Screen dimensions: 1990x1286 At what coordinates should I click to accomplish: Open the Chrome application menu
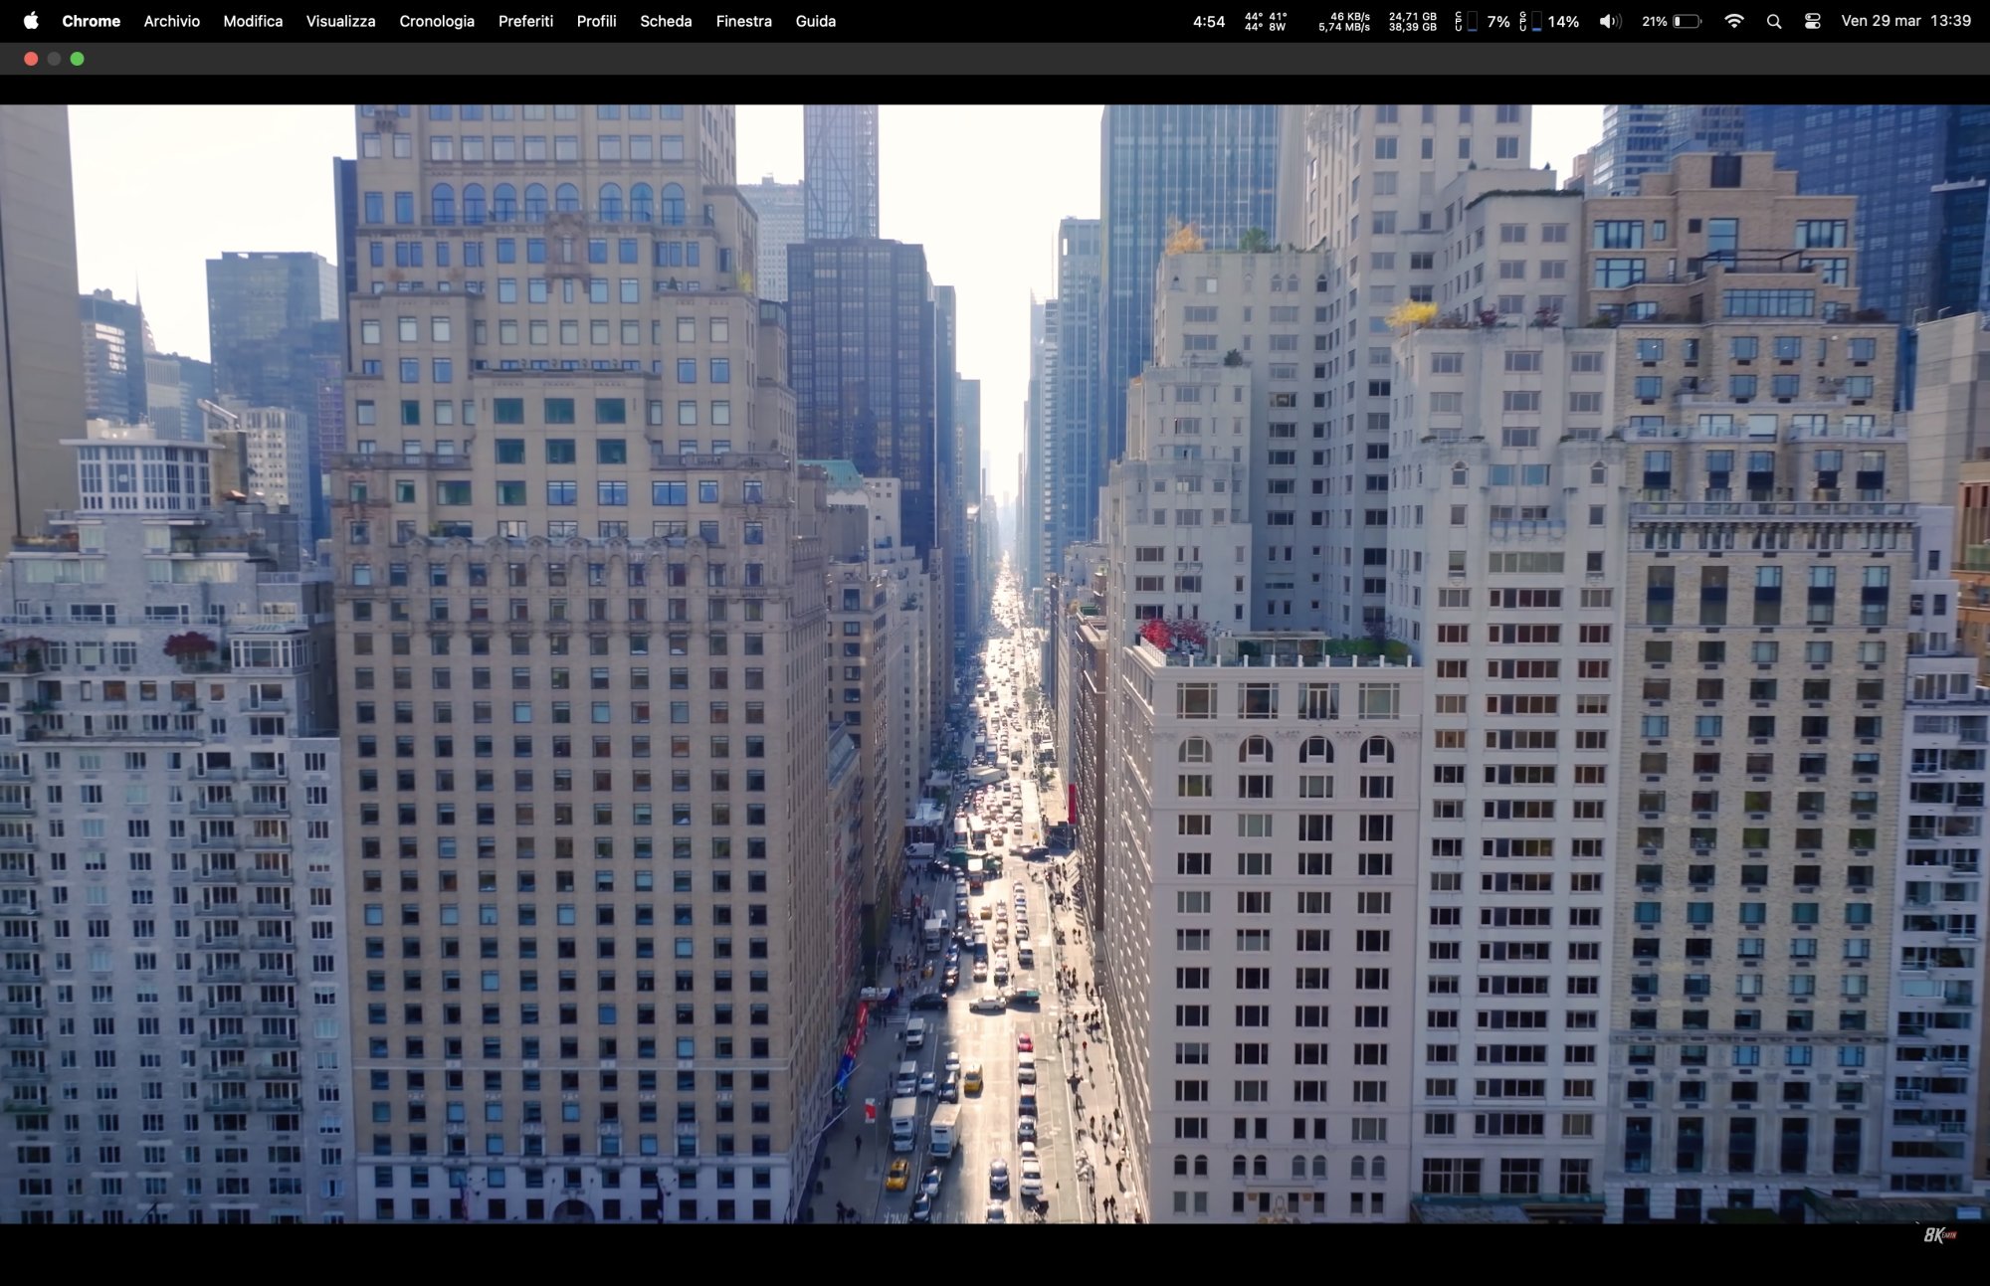pos(91,21)
